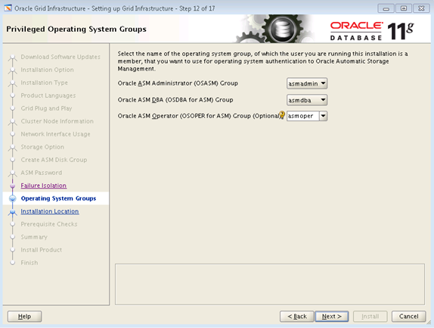Click the Grid Plug and Play step

tap(46, 108)
